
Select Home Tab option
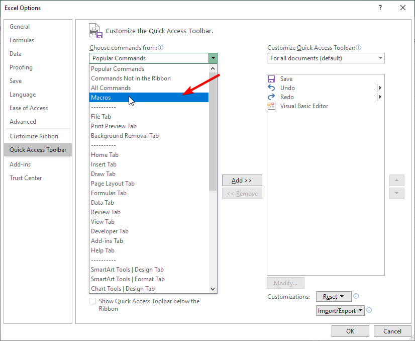(x=149, y=155)
